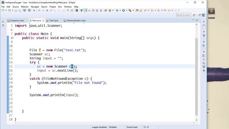Maximize the editor area button
Image resolution: width=229 pixels, height=129 pixels.
point(197,20)
